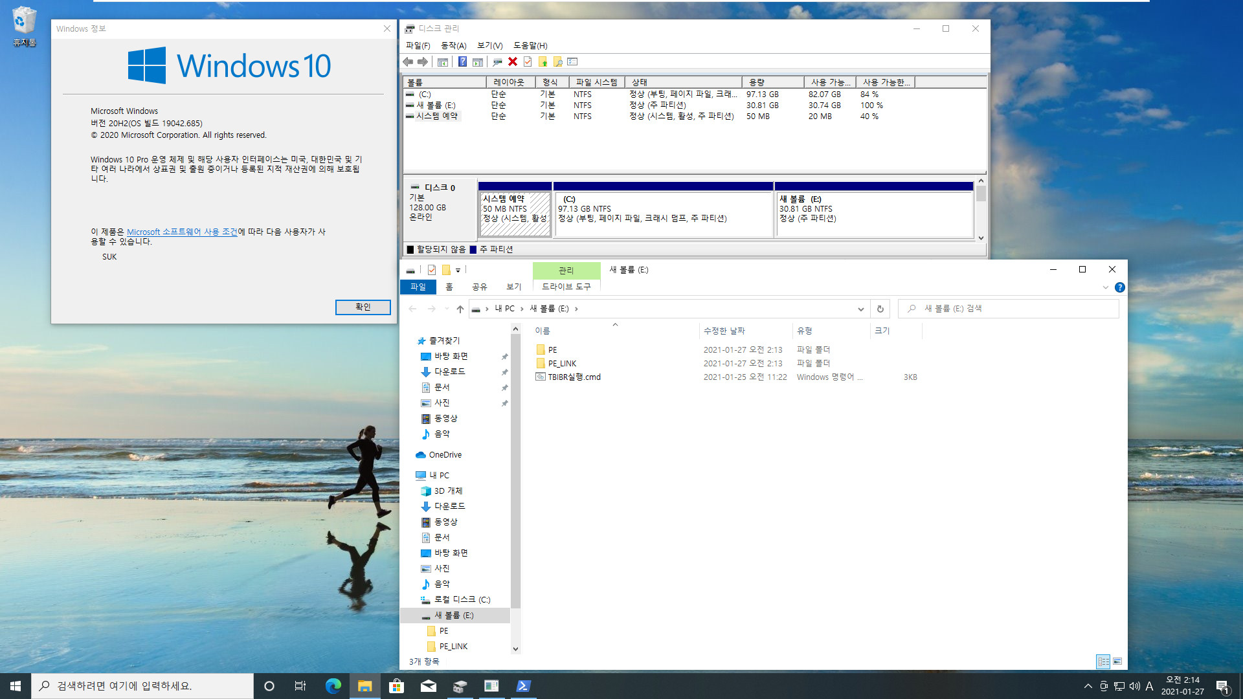
Task: Open the 파일 tab in Explorer ribbon
Action: point(418,287)
